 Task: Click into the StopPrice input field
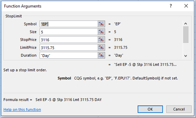click(x=69, y=40)
